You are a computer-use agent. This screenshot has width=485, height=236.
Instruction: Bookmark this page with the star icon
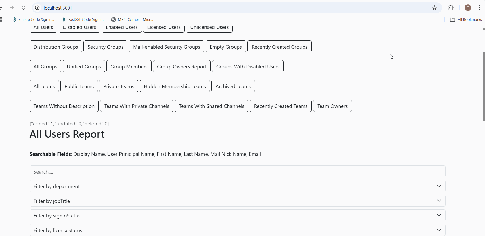click(434, 8)
